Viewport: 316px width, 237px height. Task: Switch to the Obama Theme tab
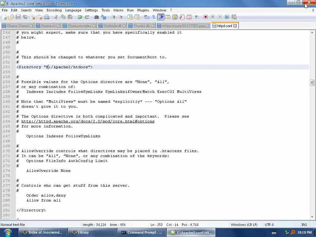pyautogui.click(x=17, y=26)
